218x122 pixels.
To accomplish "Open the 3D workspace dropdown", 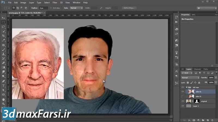I will pyautogui.click(x=207, y=8).
